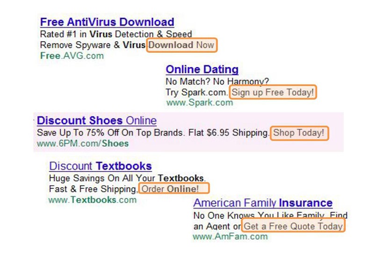Open the American Family Insurance headline

point(263,203)
